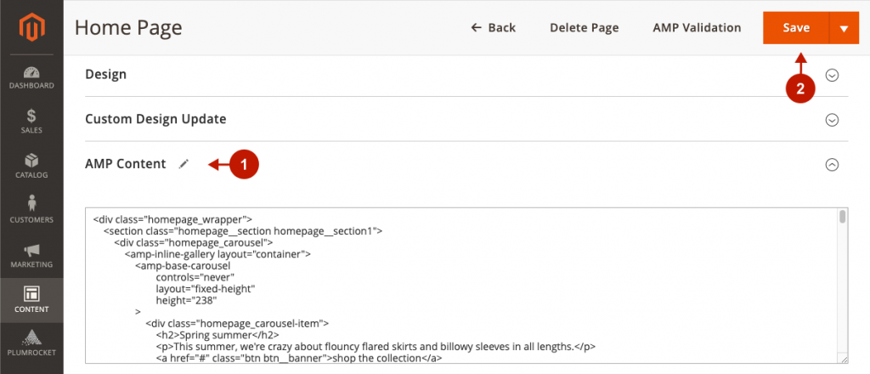Click the orange Save button
The image size is (870, 374).
pos(796,28)
